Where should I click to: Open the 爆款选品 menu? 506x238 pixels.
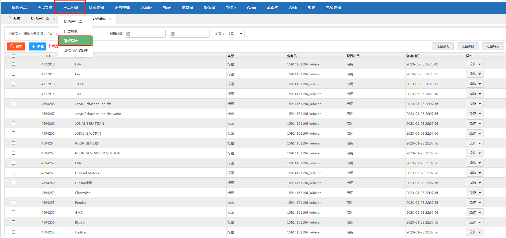[x=19, y=8]
